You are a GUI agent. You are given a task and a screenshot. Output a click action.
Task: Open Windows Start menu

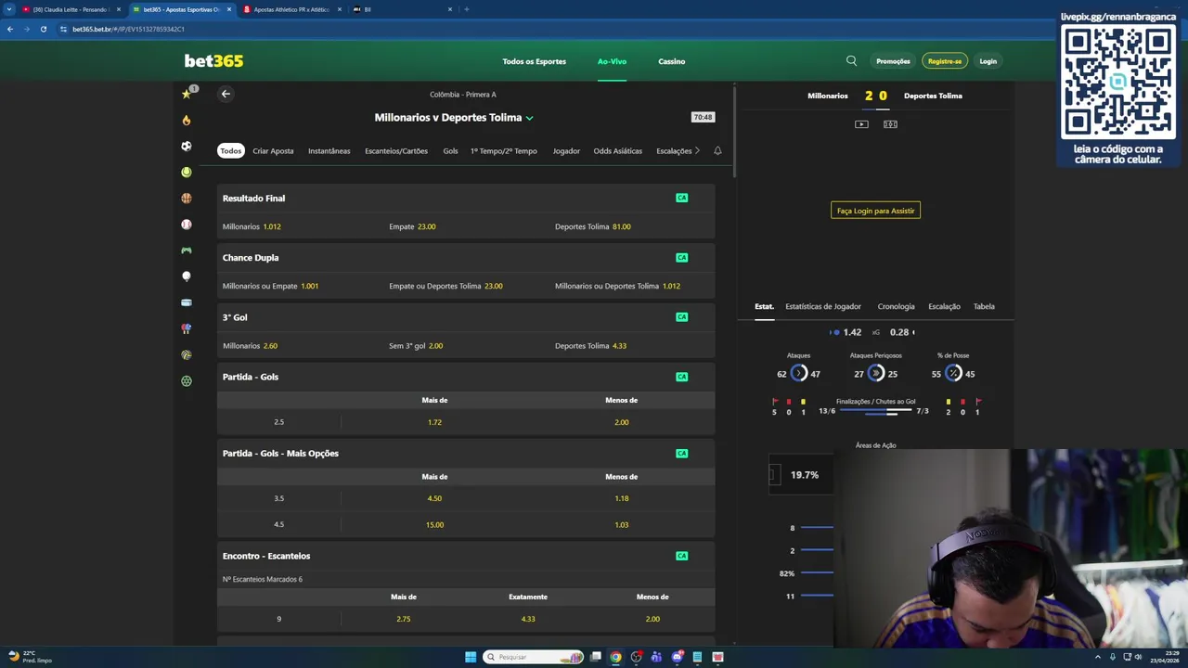471,657
